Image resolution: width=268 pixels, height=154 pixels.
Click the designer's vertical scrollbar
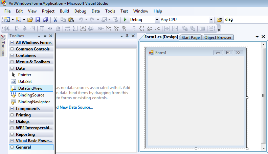263,95
